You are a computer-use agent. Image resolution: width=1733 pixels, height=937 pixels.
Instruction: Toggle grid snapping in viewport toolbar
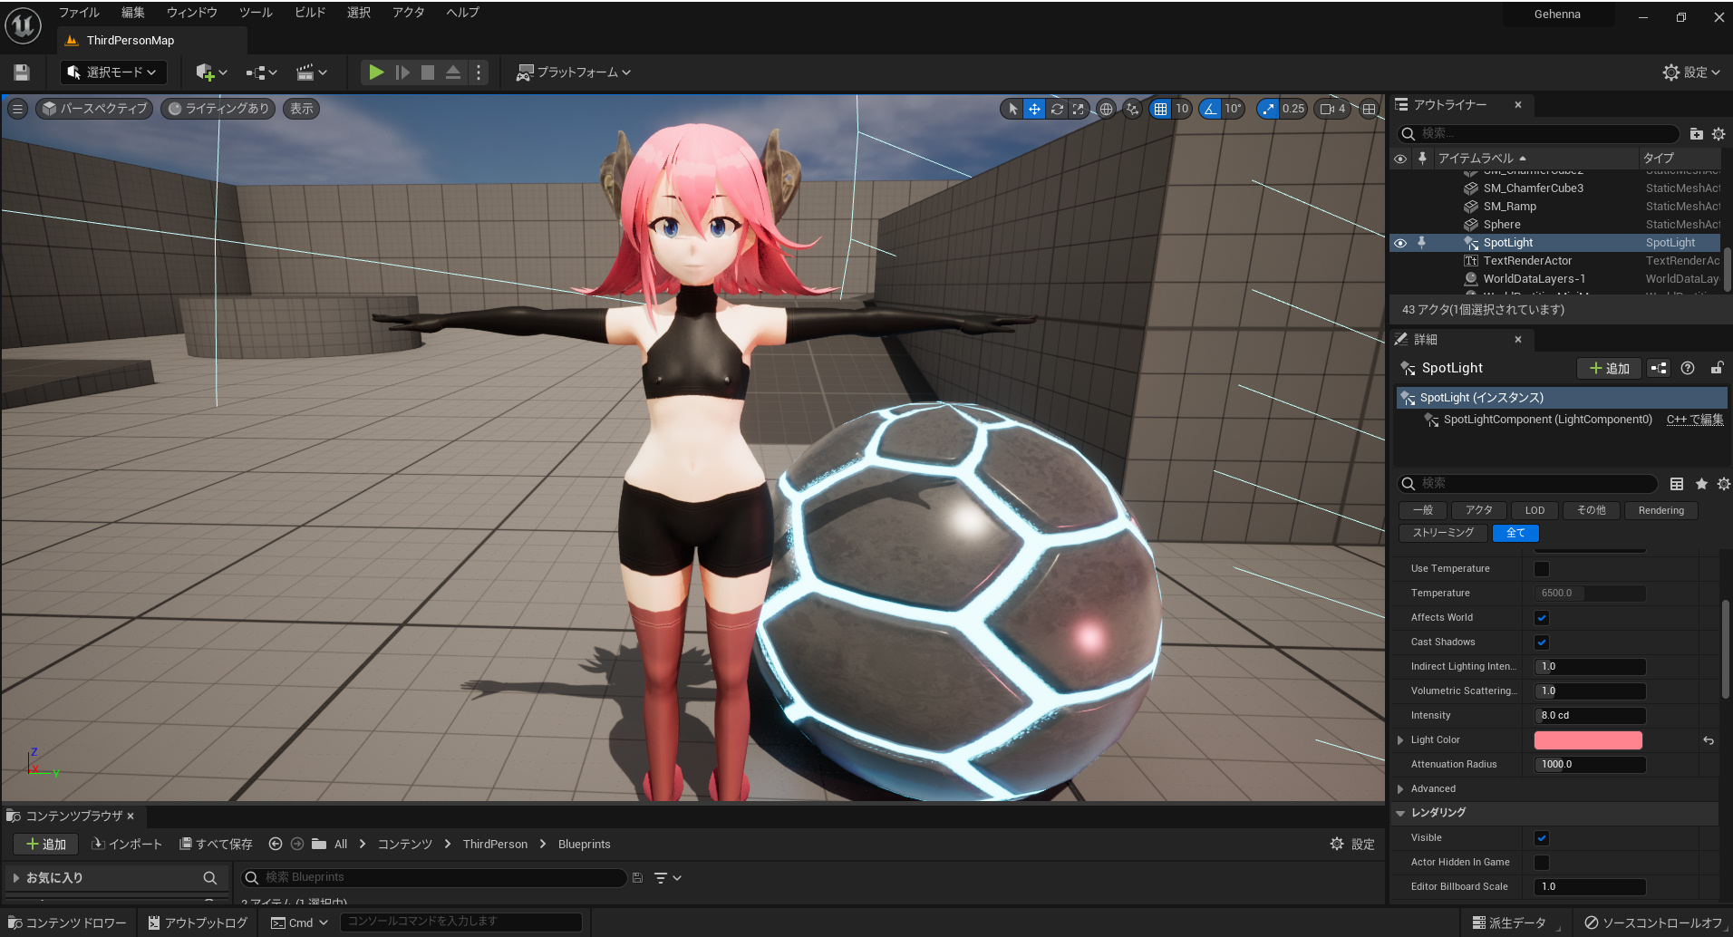coord(1160,109)
